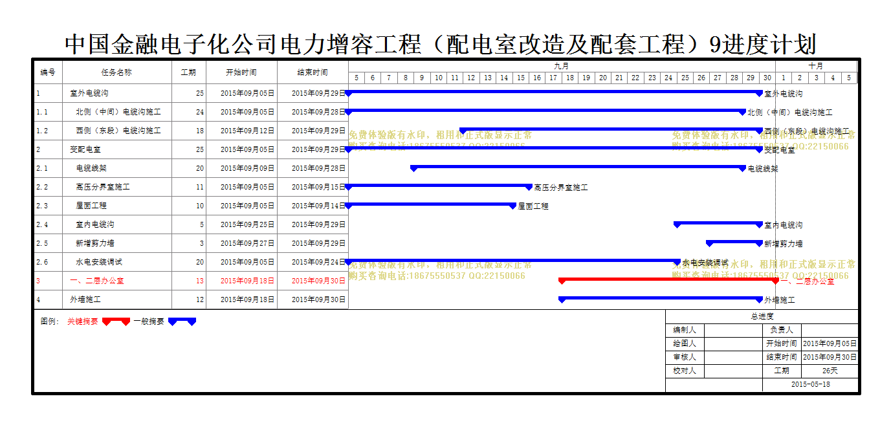Click the 任务名称 column header
Image resolution: width=891 pixels, height=425 pixels.
(x=116, y=72)
